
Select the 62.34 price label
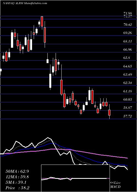click(x=128, y=83)
